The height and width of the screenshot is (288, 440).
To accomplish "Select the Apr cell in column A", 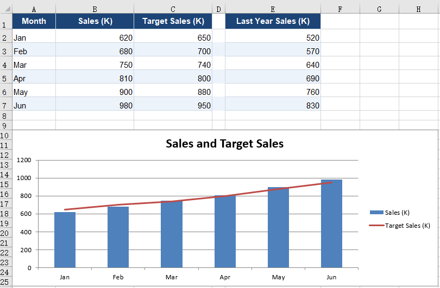I will (x=34, y=77).
